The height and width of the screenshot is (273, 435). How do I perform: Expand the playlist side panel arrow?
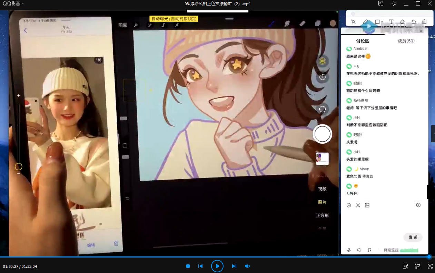point(433,134)
